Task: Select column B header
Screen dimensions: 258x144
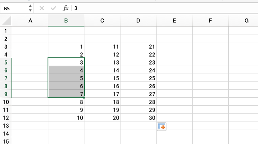Action: (66, 21)
